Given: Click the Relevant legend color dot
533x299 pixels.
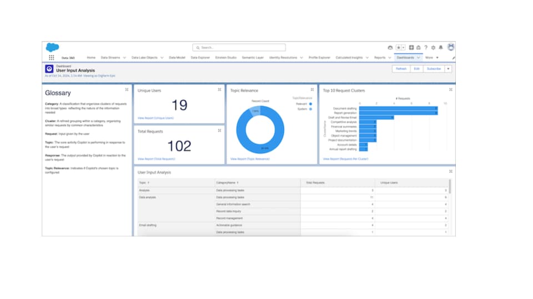Looking at the screenshot, I should (310, 104).
